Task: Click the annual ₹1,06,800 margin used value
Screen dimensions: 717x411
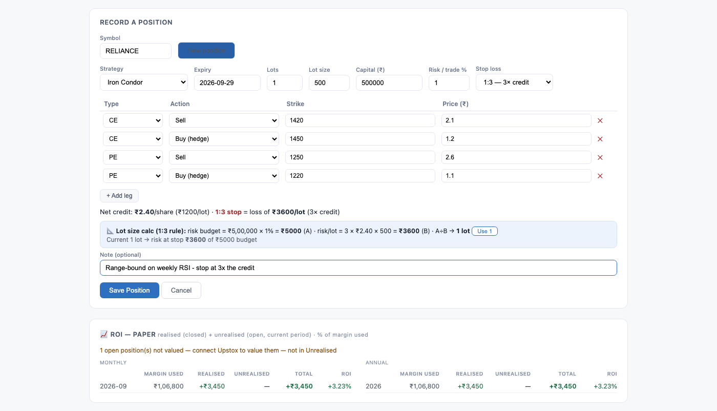Action: click(x=425, y=386)
